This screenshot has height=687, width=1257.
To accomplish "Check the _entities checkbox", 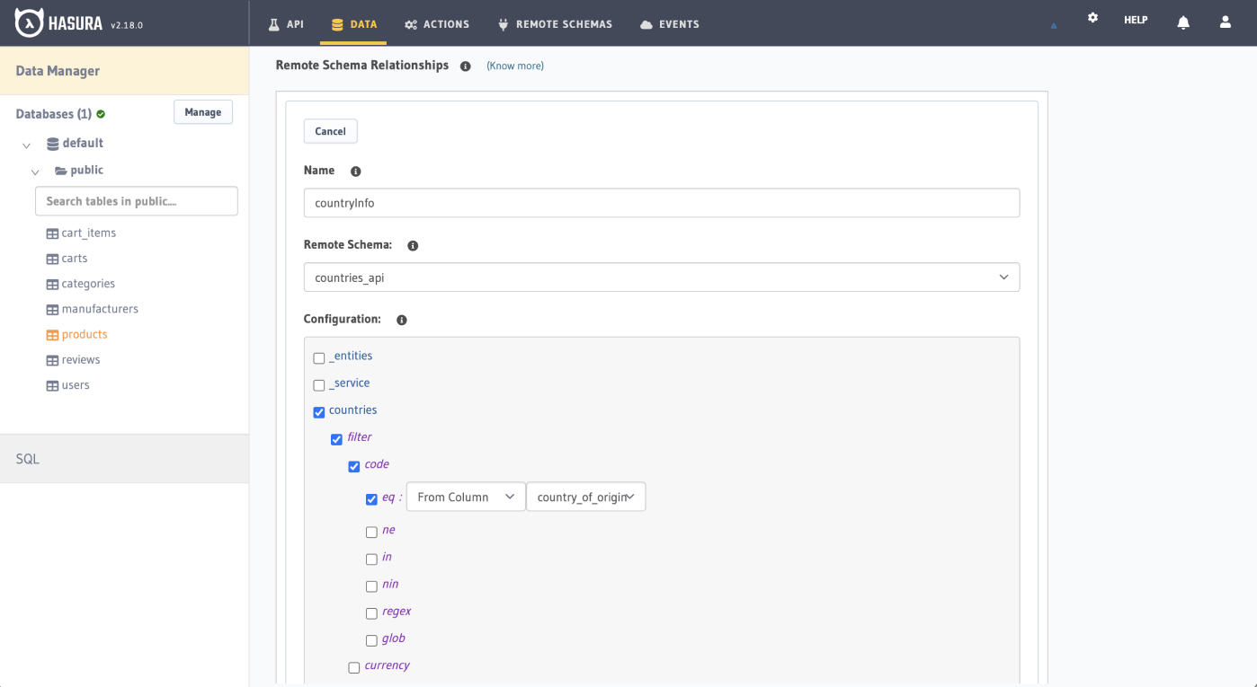I will pyautogui.click(x=318, y=357).
